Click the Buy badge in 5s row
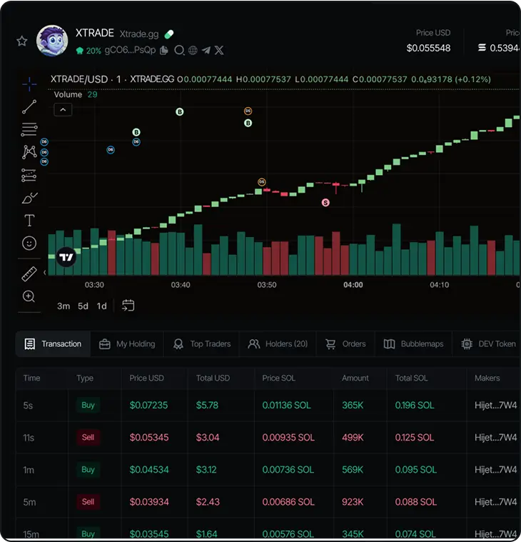Viewport: 521px width, 542px height. pos(88,405)
